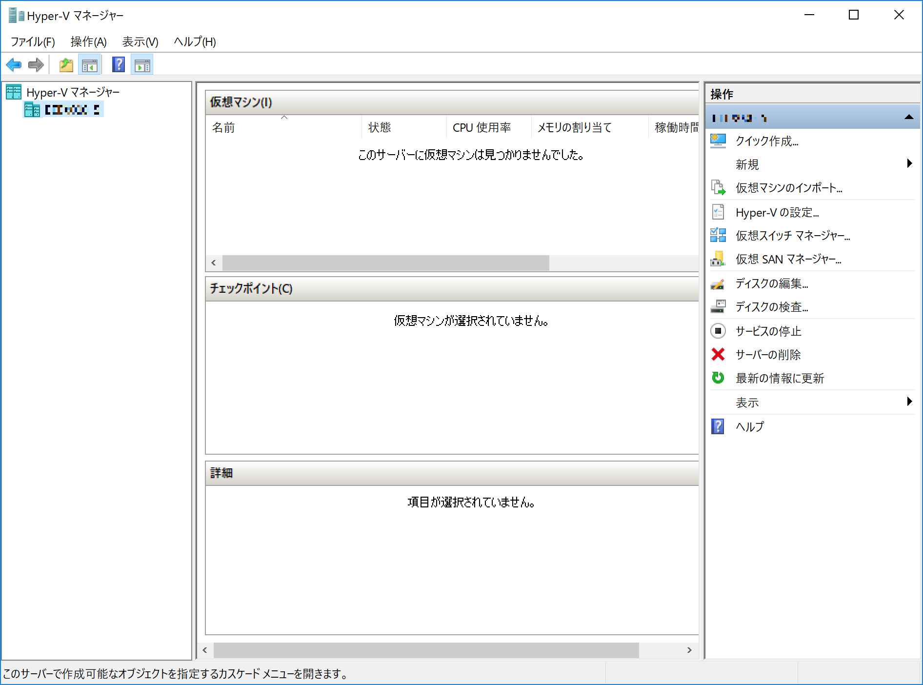
Task: Select the server node icon in tree
Action: pyautogui.click(x=32, y=110)
